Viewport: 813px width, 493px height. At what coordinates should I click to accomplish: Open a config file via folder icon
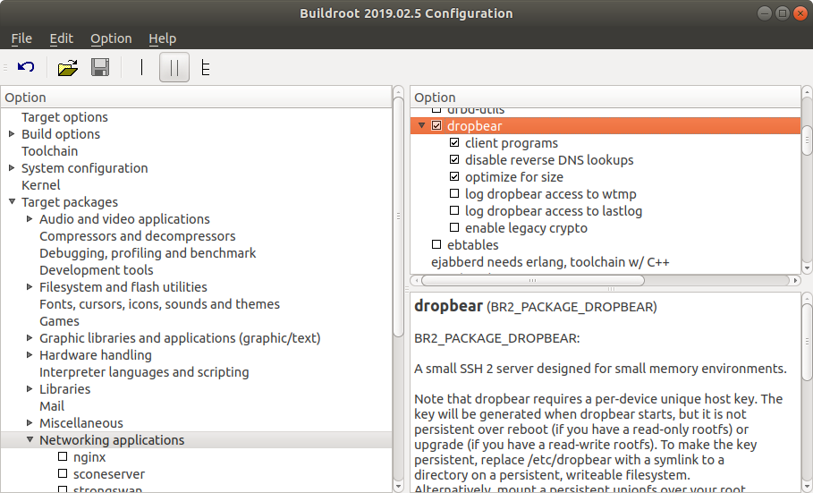click(x=68, y=67)
